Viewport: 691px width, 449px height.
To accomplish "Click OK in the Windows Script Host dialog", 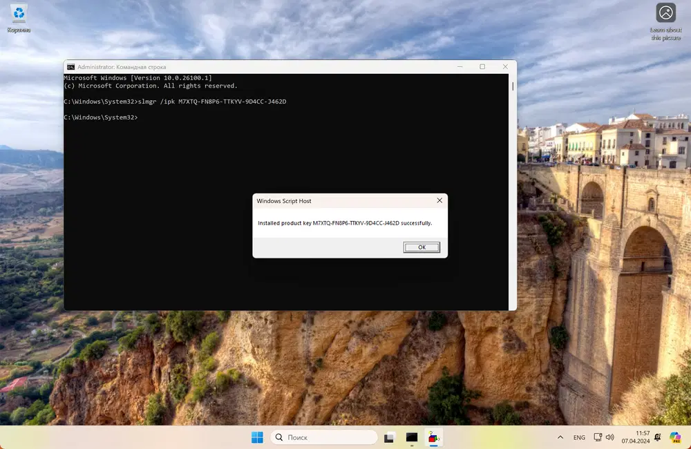I will pos(422,247).
